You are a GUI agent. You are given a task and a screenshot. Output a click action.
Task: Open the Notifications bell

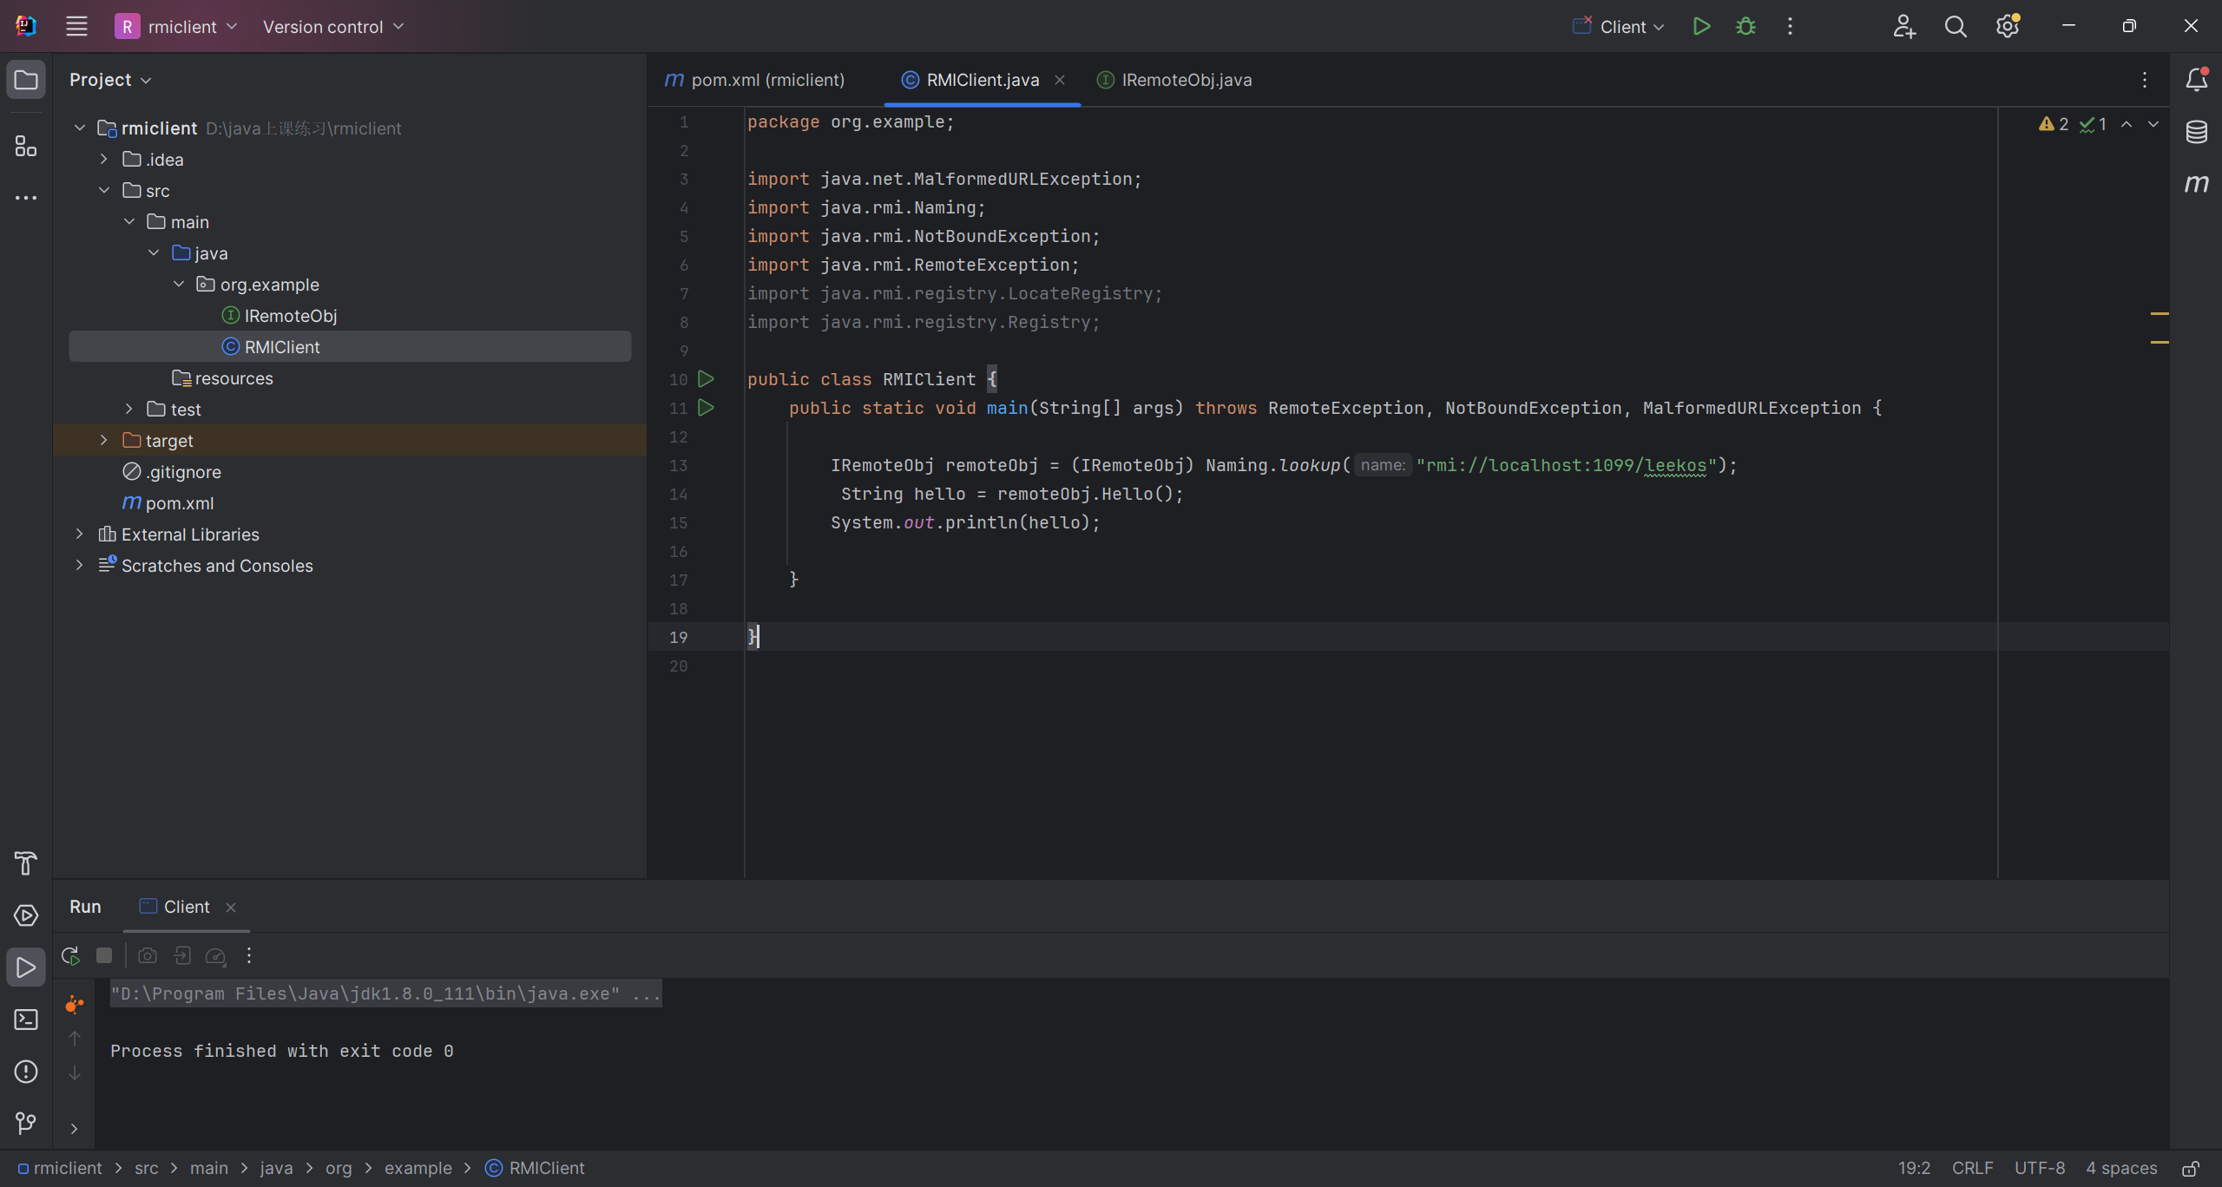pos(2197,80)
